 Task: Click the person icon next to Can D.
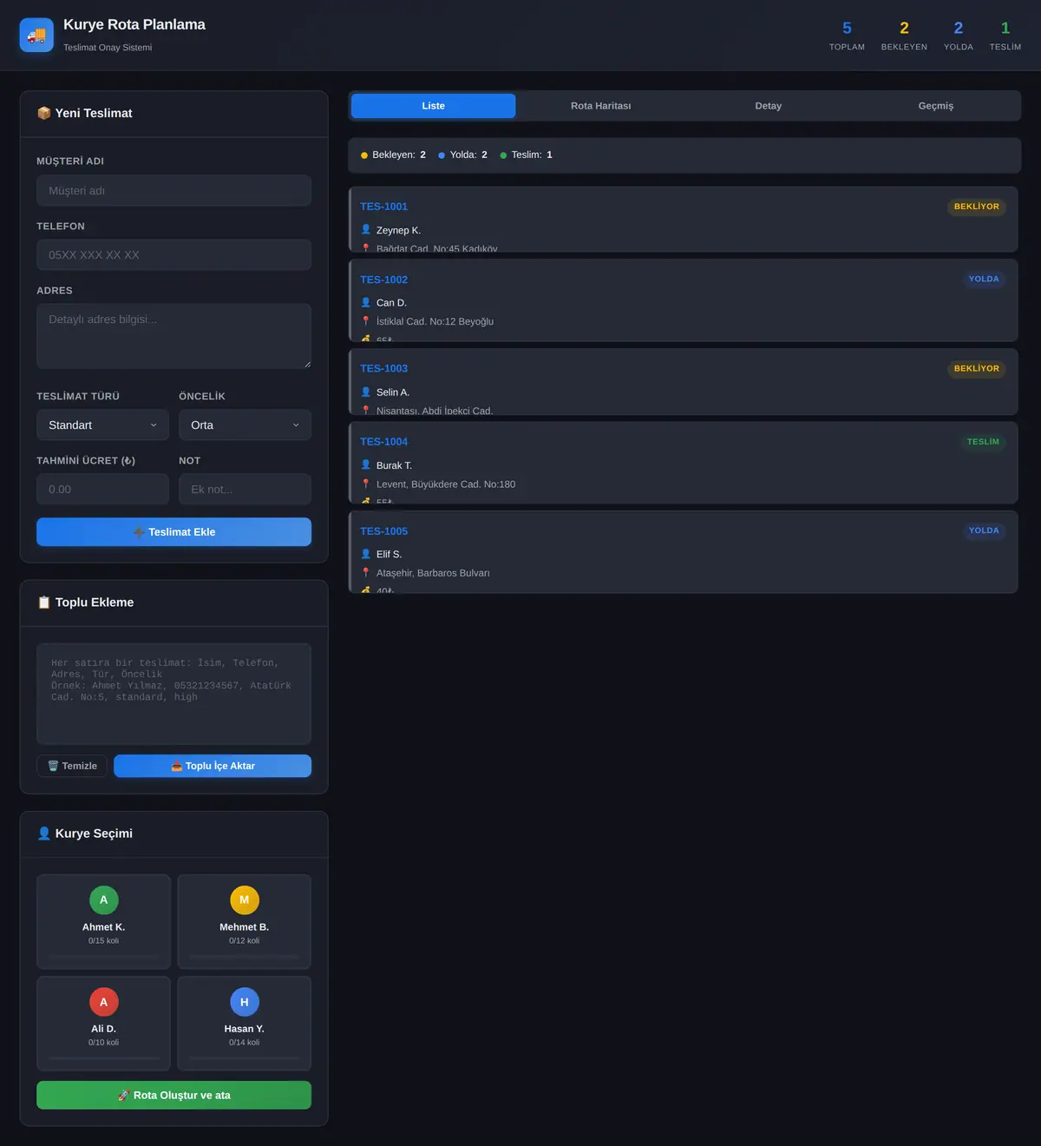(366, 303)
